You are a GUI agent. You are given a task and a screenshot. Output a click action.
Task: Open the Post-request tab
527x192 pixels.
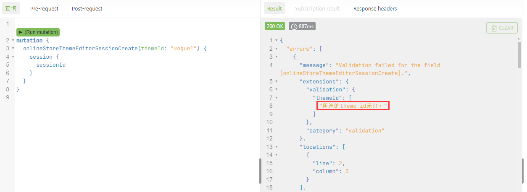point(87,8)
